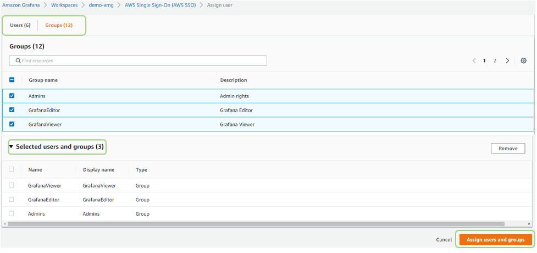Check Admins in selected list
The height and width of the screenshot is (253, 537).
pos(12,213)
